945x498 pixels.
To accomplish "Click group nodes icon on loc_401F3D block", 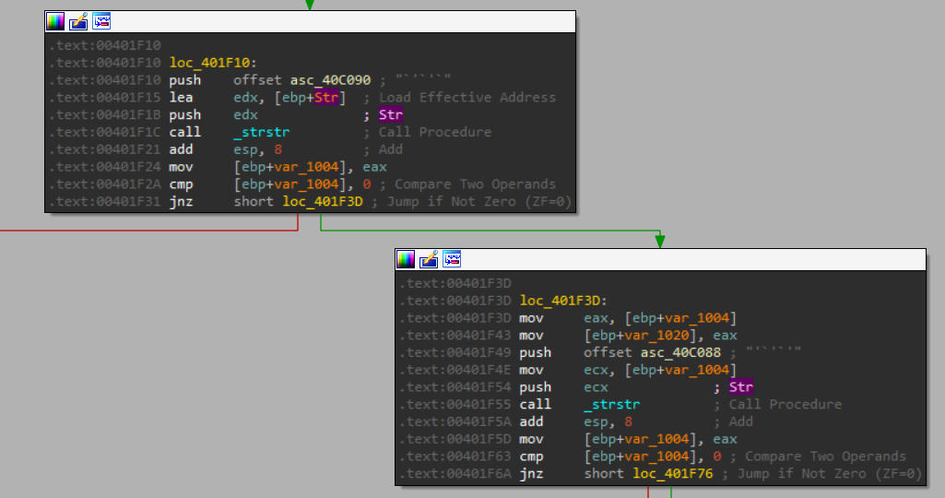I will [452, 259].
